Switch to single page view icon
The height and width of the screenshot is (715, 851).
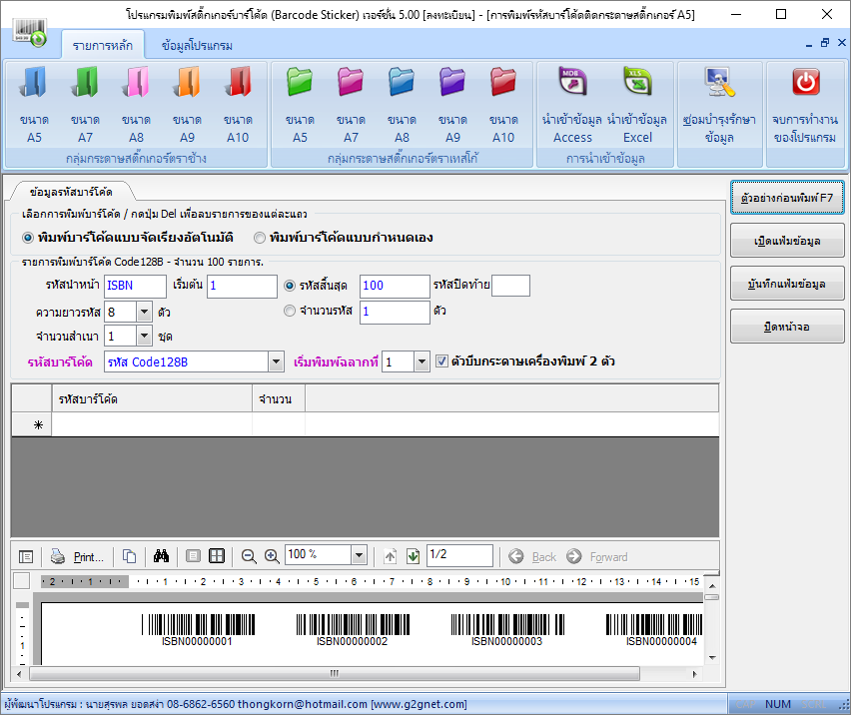(193, 556)
